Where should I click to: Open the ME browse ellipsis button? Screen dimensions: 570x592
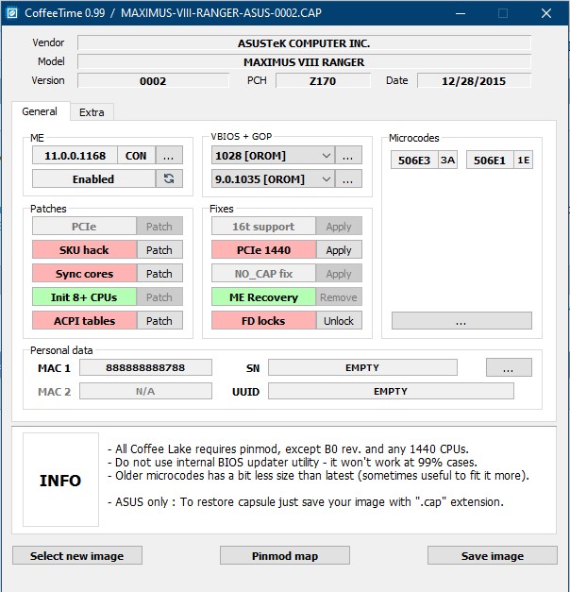tap(169, 155)
